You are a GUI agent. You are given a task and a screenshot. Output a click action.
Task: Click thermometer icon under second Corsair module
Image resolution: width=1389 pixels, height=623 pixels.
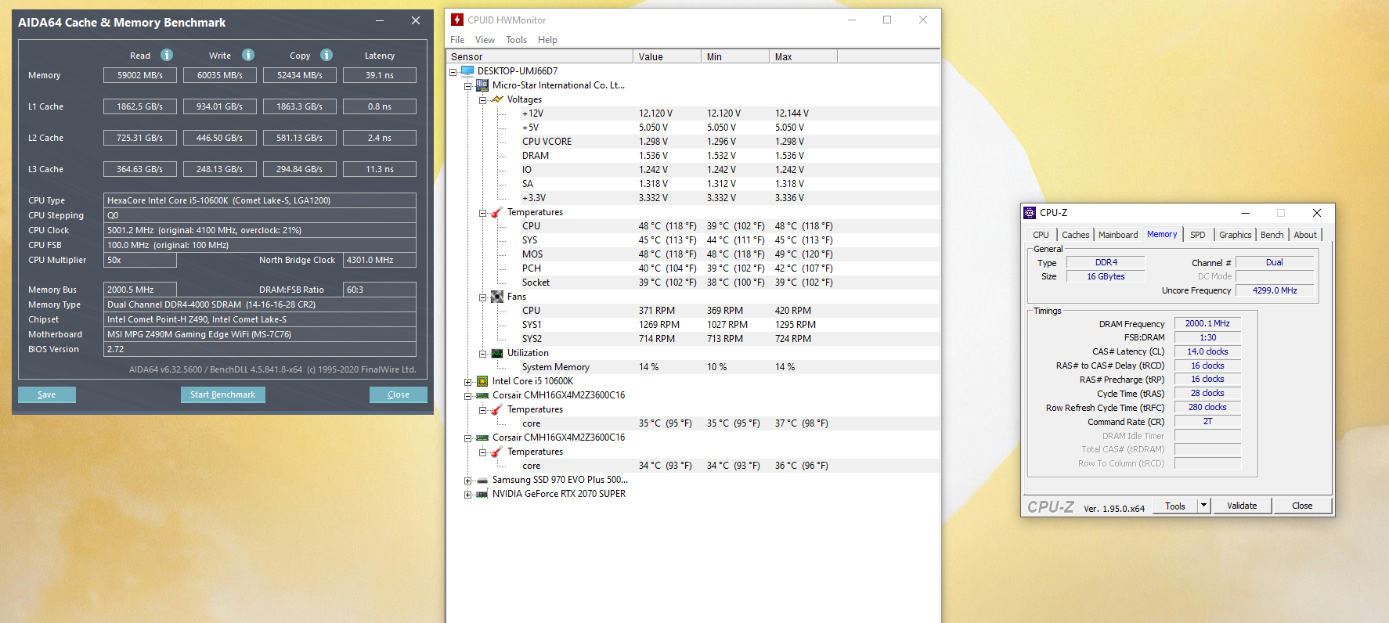click(497, 451)
